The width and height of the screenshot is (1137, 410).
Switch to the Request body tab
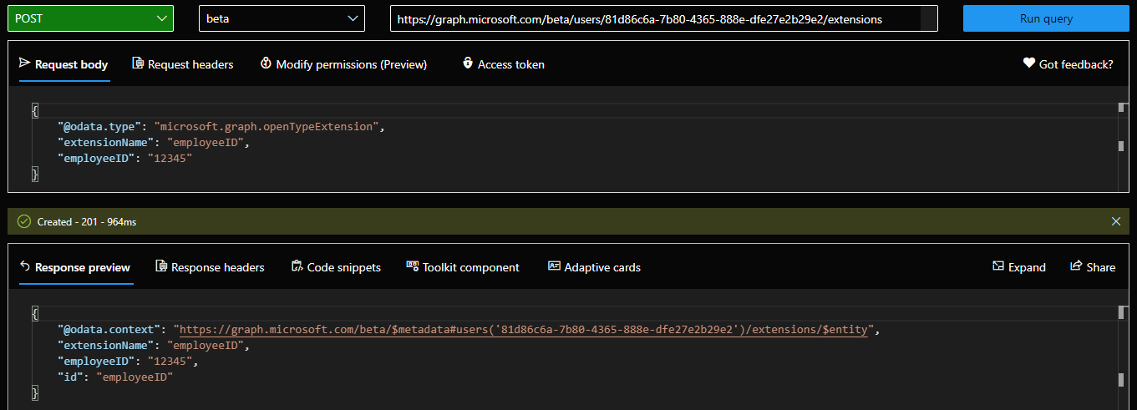[x=63, y=64]
